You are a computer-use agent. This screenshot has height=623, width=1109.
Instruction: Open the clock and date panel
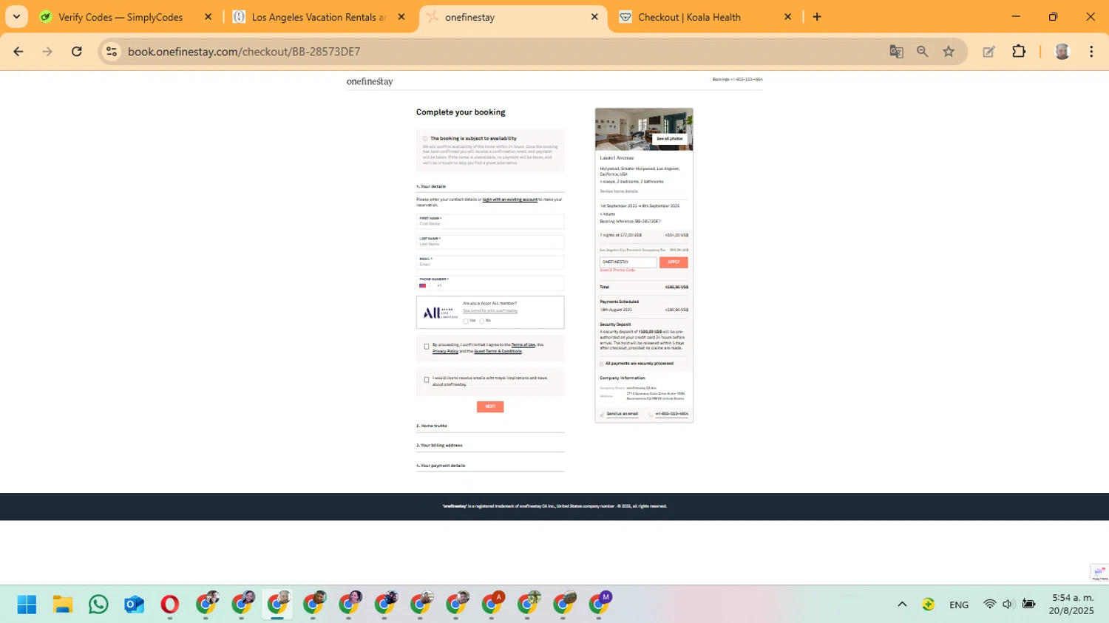1073,605
